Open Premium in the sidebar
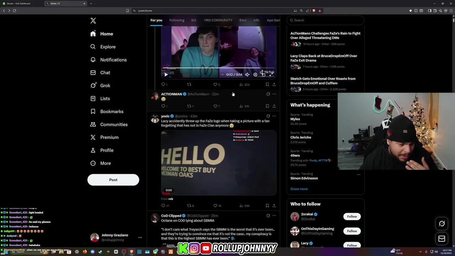This screenshot has width=455, height=256. click(104, 137)
